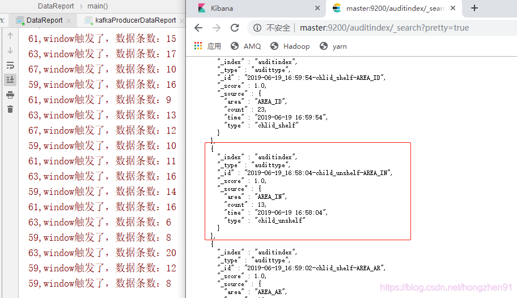Open the Apps bookmarks grid
The image size is (517, 298).
(207, 46)
